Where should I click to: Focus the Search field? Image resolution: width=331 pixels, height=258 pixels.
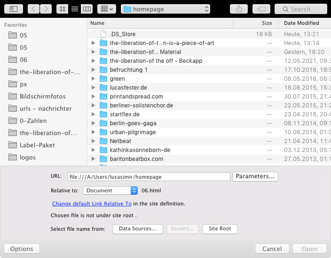point(301,9)
